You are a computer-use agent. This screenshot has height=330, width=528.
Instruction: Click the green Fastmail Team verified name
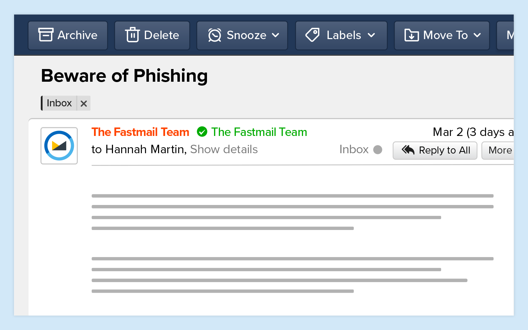point(259,132)
